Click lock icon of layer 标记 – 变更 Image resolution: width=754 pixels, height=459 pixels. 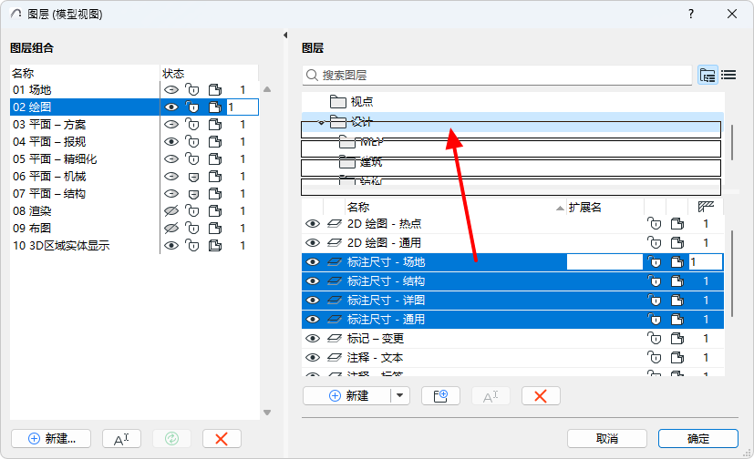pyautogui.click(x=654, y=339)
